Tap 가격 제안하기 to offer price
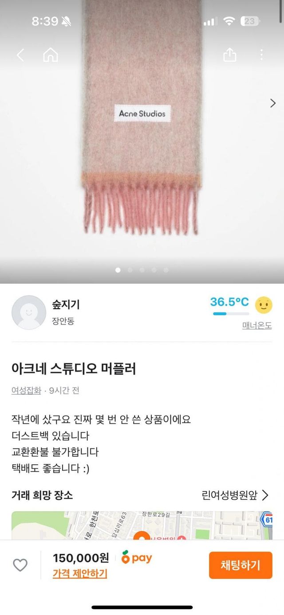 (x=80, y=573)
